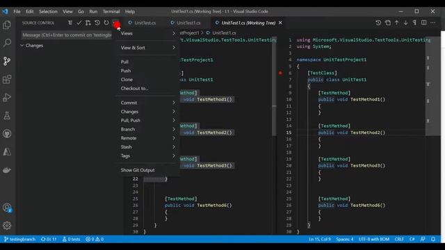445x250 pixels.
Task: Toggle the breakpoint on line 6
Action: (x=280, y=73)
